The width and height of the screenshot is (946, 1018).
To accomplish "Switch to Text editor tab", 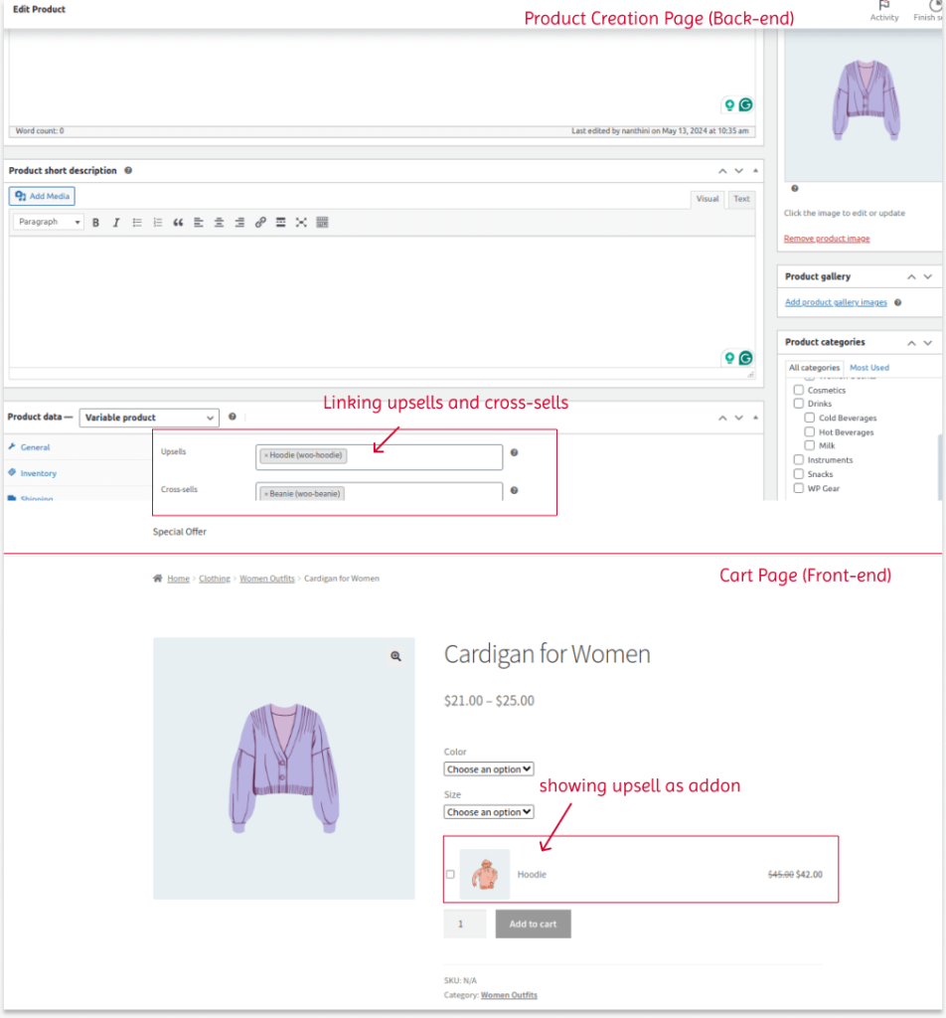I will (741, 199).
